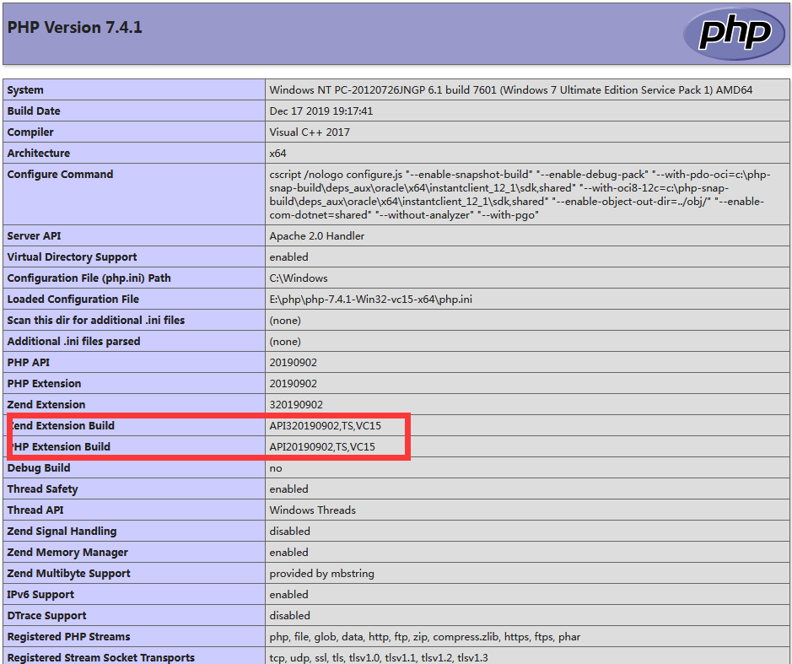The width and height of the screenshot is (792, 664).
Task: Select the cscript configure command text
Action: 520,195
